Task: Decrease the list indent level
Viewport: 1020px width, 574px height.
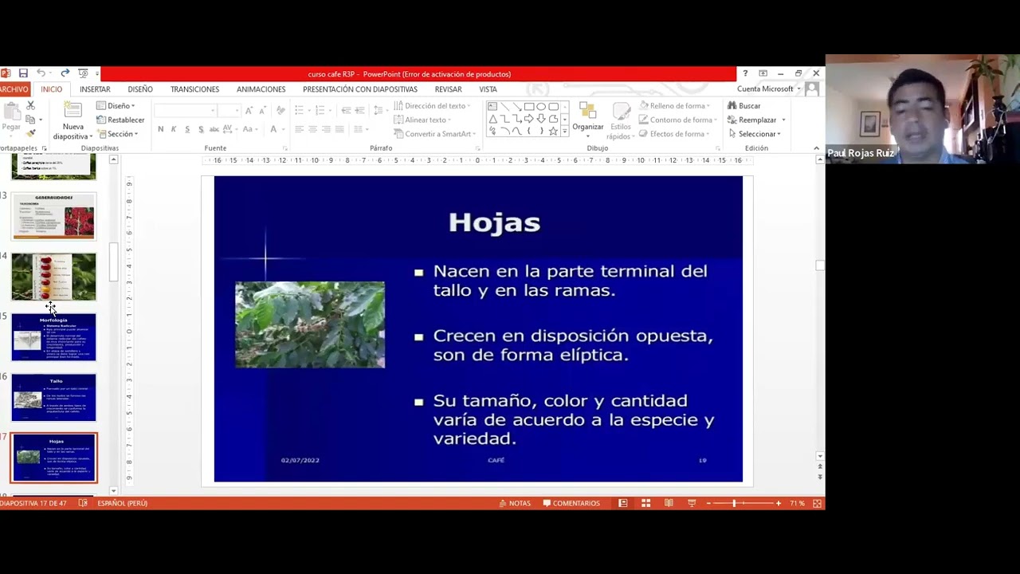Action: [346, 110]
